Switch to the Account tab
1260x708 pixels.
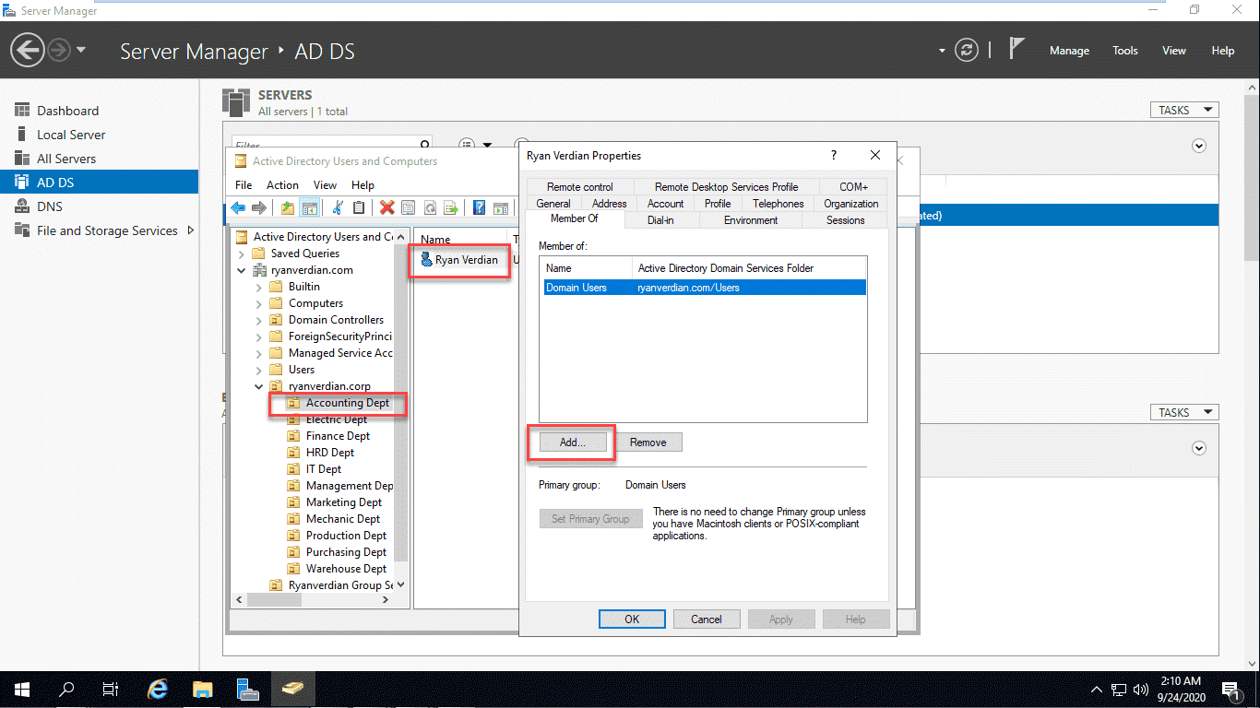pyautogui.click(x=665, y=204)
